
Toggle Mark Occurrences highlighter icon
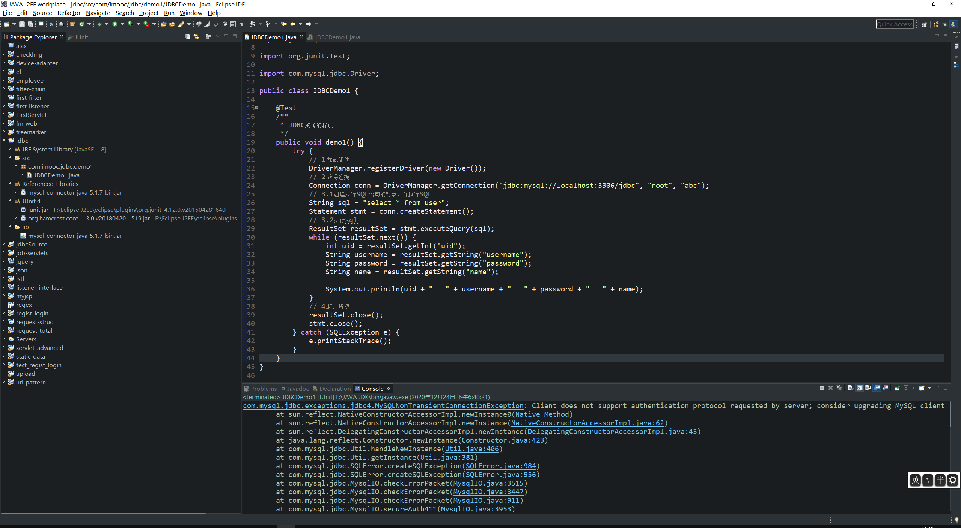tap(208, 24)
